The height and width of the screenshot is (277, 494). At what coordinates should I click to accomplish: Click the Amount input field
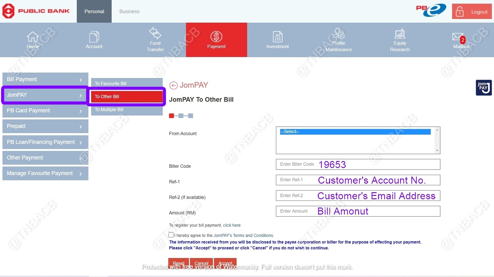[358, 211]
